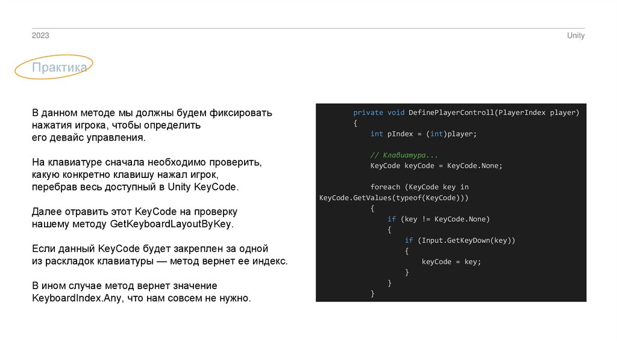Click the "keyCode = key;" assignment line
The height and width of the screenshot is (345, 617).
(451, 261)
